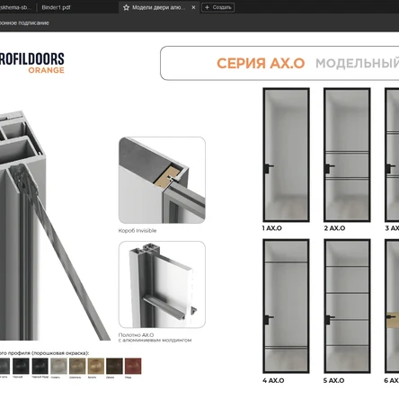Click the 2 AX.O door model thumbnail
The width and height of the screenshot is (399, 399).
pyautogui.click(x=347, y=155)
